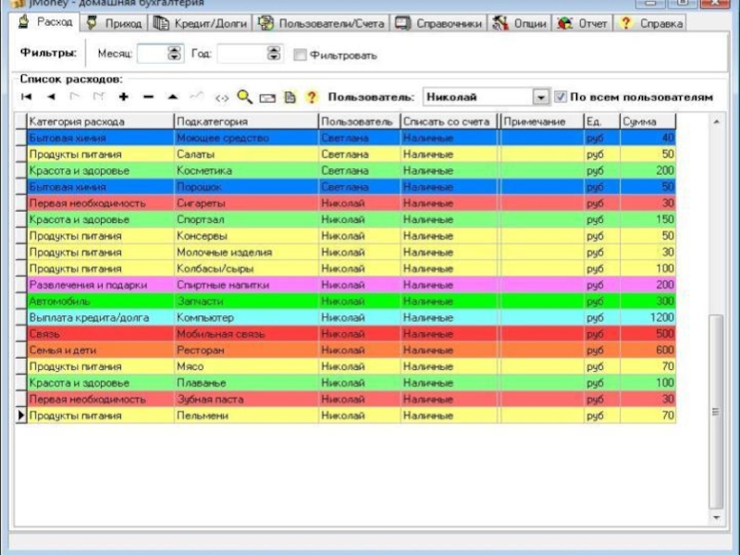Open the Отчет tab
The height and width of the screenshot is (555, 740).
coord(584,23)
